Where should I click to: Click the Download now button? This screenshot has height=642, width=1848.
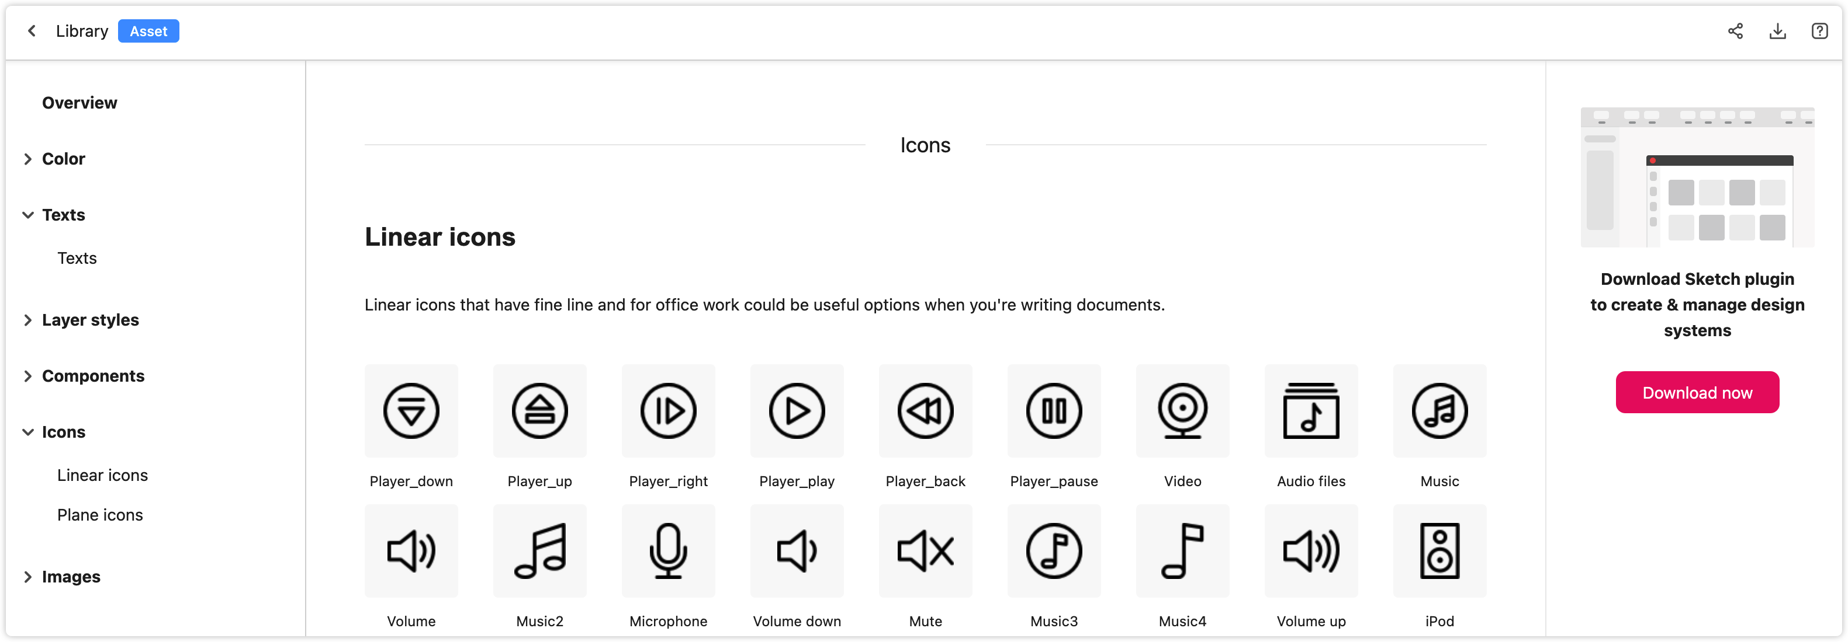coord(1697,392)
